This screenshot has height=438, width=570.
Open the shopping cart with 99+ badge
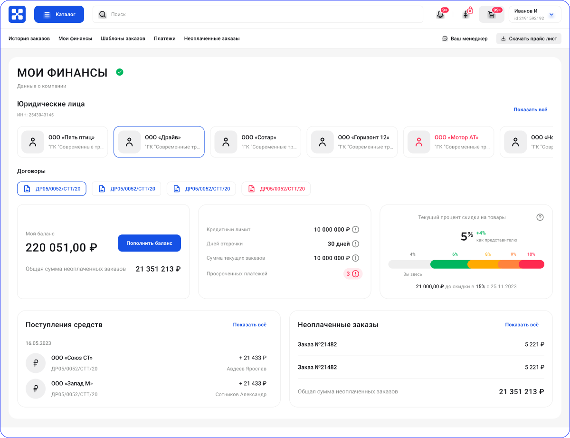tap(491, 14)
